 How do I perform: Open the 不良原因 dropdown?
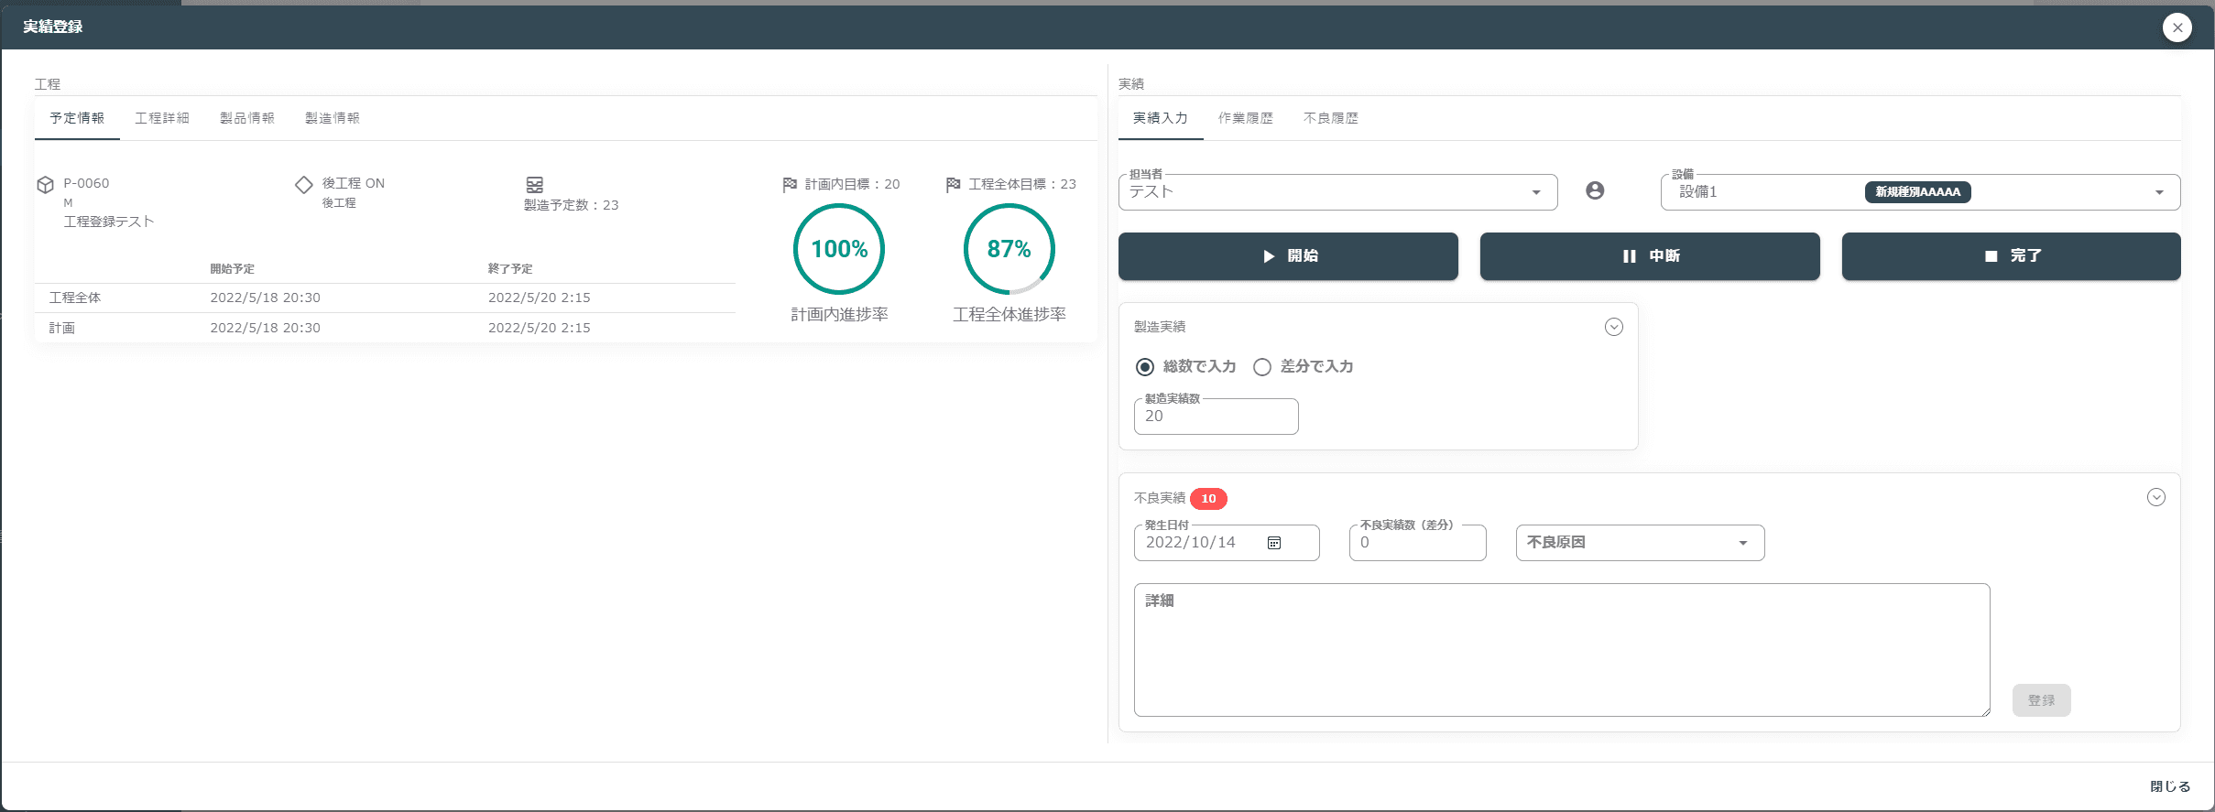[x=1640, y=543]
